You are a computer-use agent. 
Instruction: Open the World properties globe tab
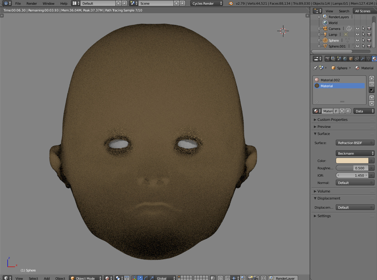[x=345, y=59]
